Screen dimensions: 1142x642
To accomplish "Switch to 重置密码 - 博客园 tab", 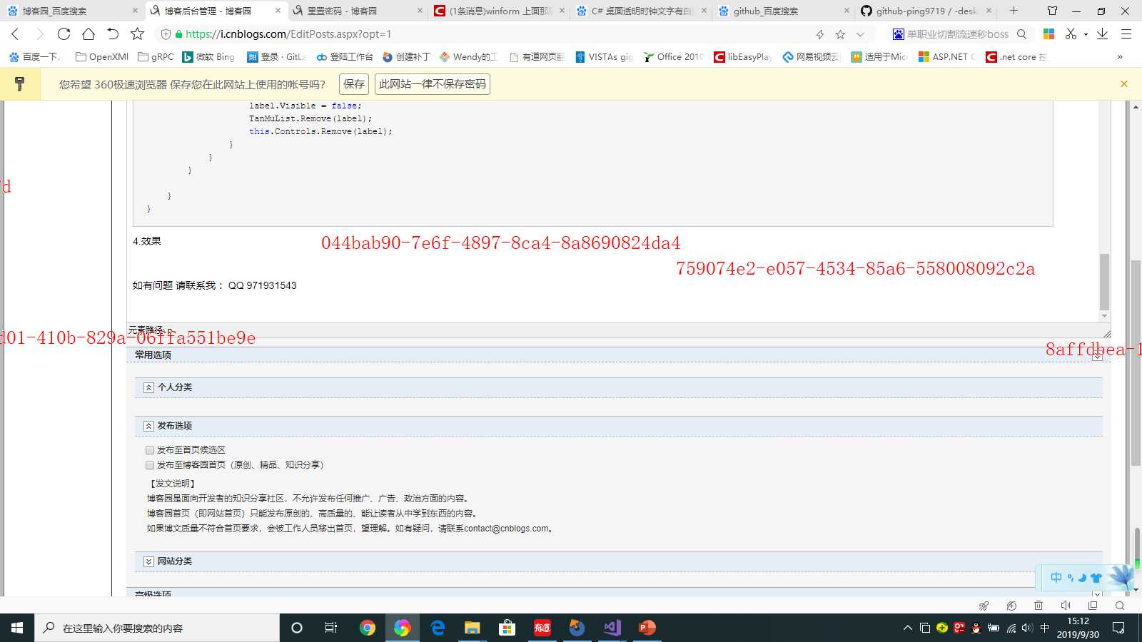I will pyautogui.click(x=359, y=11).
